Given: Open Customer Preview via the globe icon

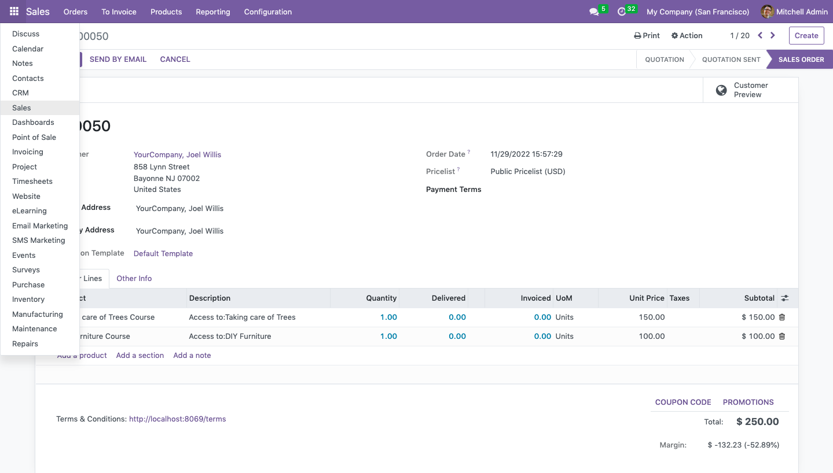Looking at the screenshot, I should click(721, 90).
